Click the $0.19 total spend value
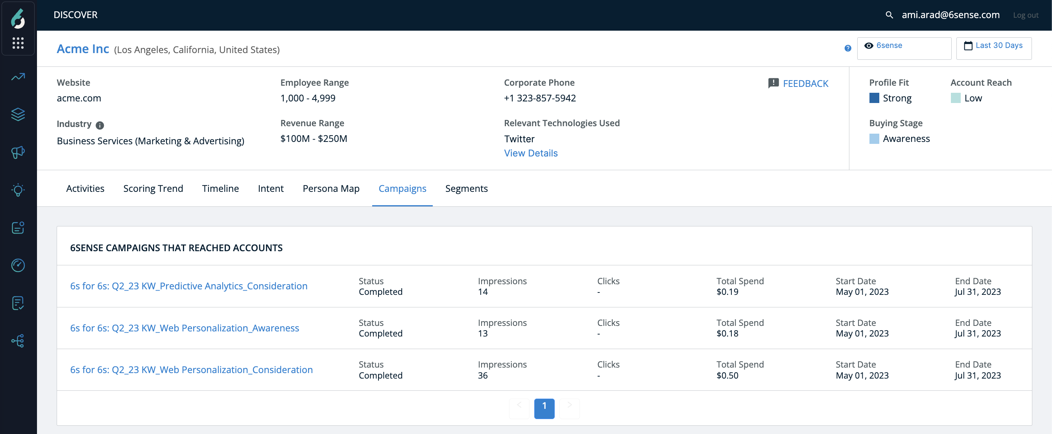 click(727, 292)
